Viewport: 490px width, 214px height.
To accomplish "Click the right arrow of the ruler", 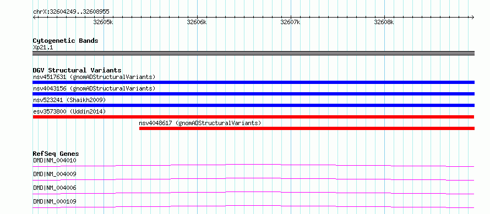I will pos(473,17).
